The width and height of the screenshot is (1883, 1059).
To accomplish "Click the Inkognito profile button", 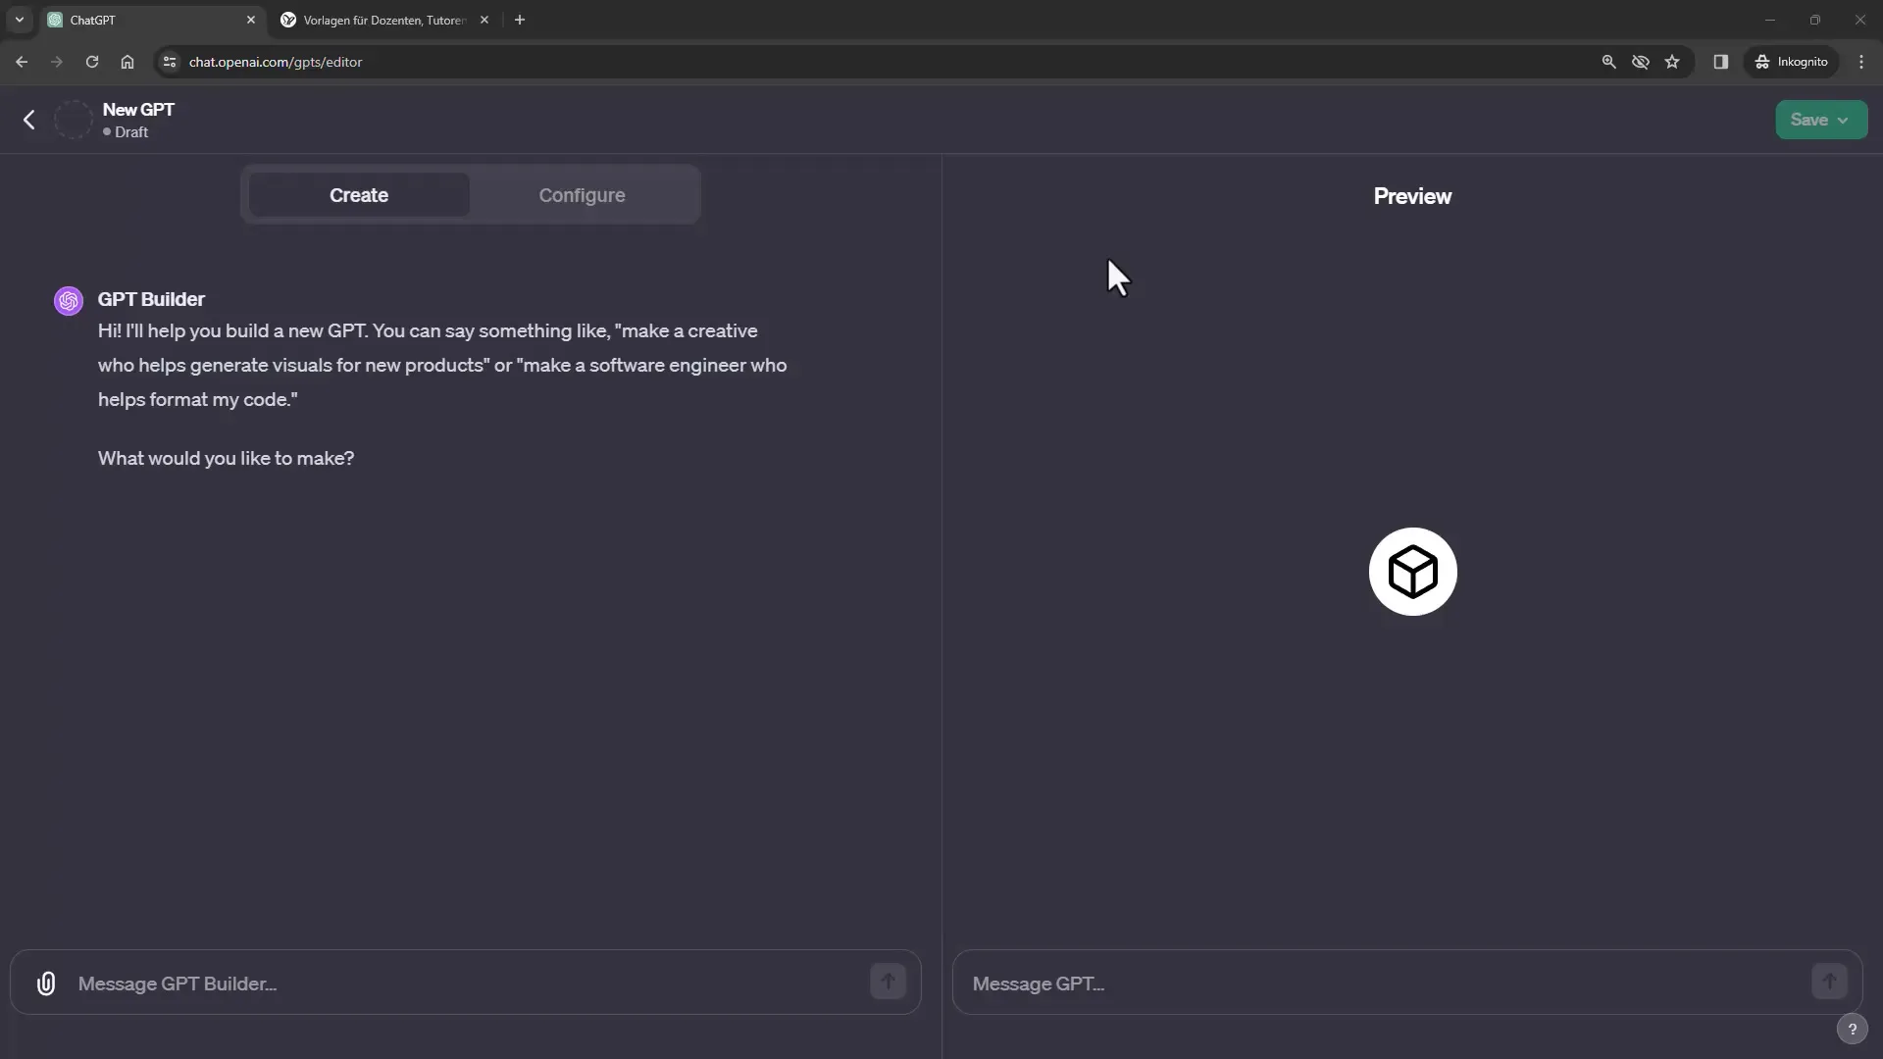I will point(1792,62).
